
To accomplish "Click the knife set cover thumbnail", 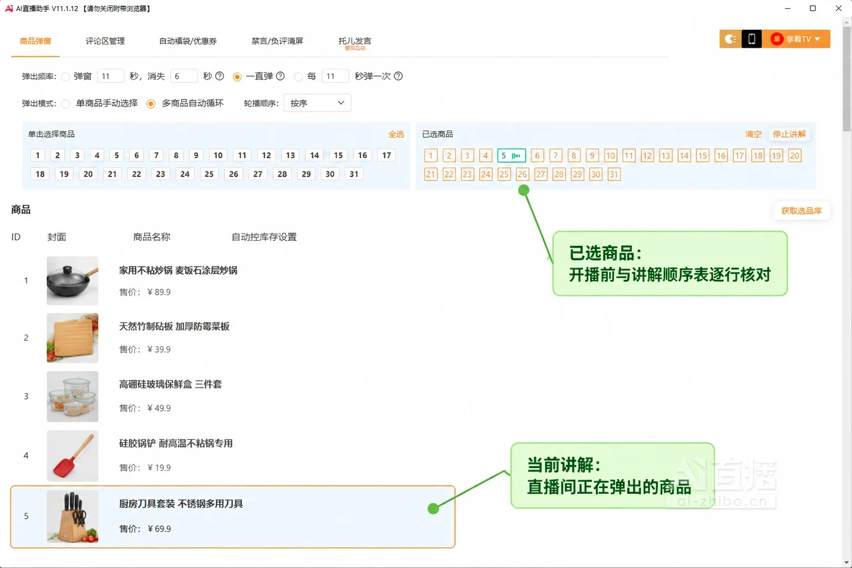I will (x=73, y=516).
